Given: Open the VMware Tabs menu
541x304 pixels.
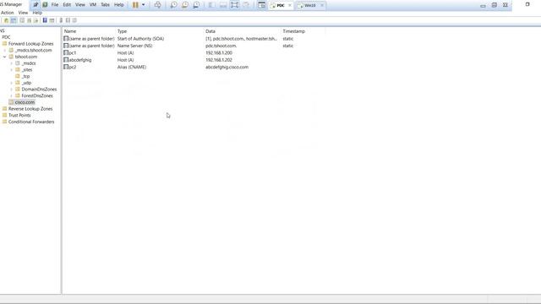Looking at the screenshot, I should [x=105, y=5].
